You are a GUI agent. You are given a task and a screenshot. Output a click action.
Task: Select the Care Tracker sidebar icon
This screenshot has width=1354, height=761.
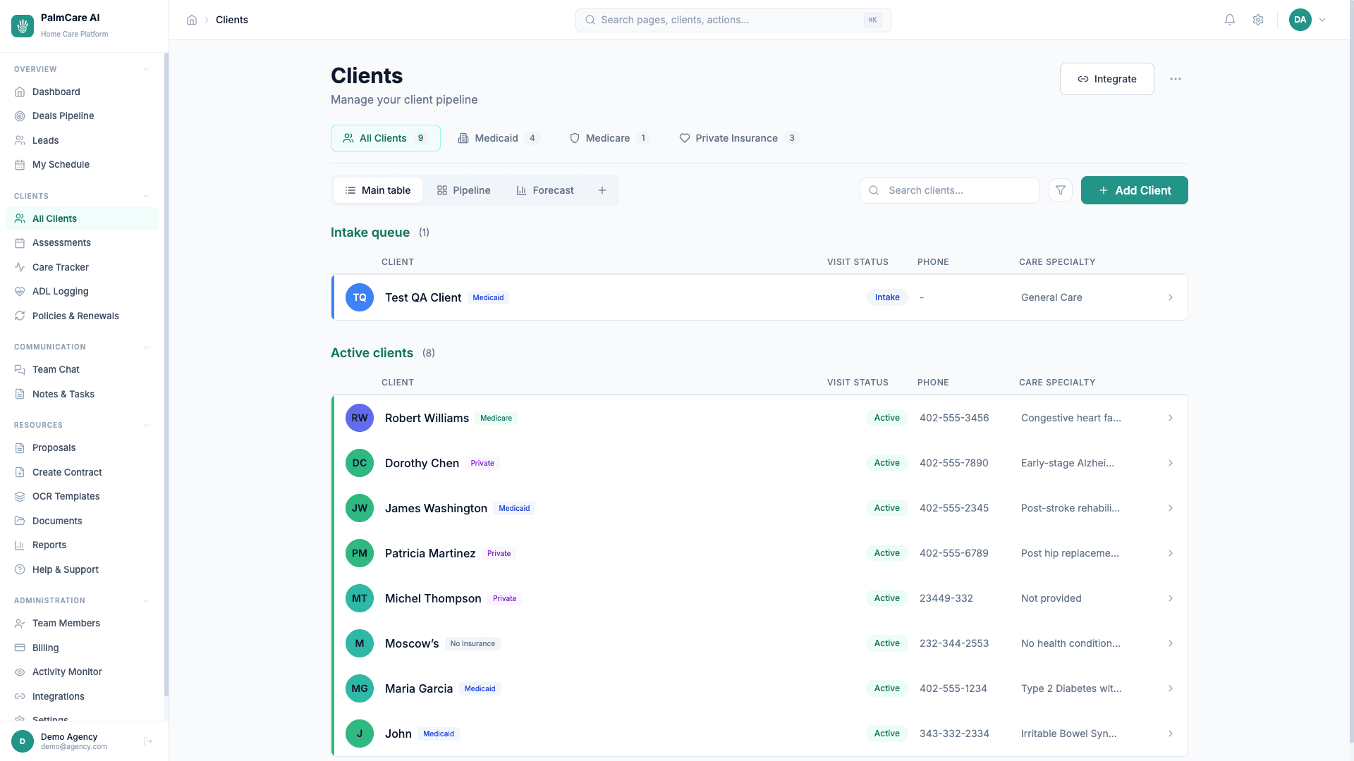tap(20, 267)
